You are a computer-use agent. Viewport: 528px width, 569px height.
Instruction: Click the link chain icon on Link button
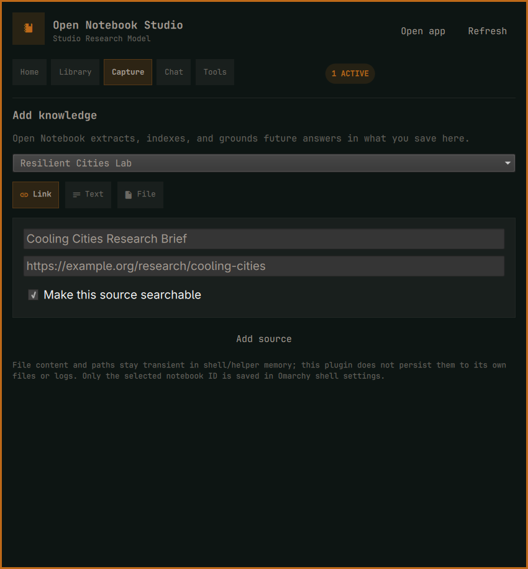[x=24, y=195]
